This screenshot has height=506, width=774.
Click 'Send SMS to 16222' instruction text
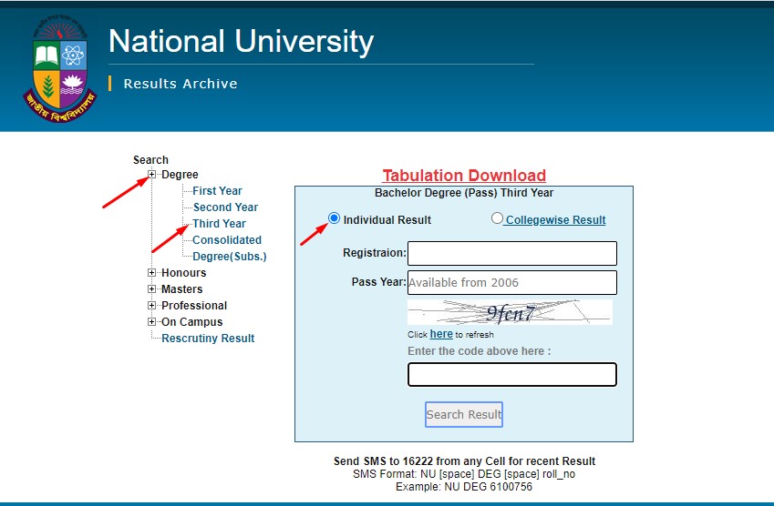465,461
